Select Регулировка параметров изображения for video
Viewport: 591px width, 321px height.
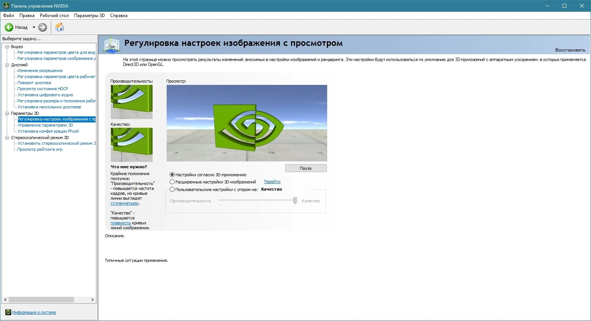pyautogui.click(x=57, y=58)
